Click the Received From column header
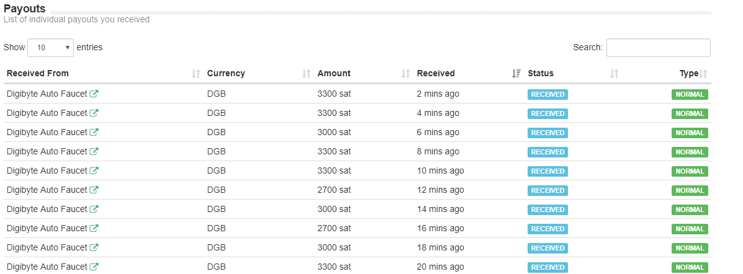The width and height of the screenshot is (743, 274). 38,73
